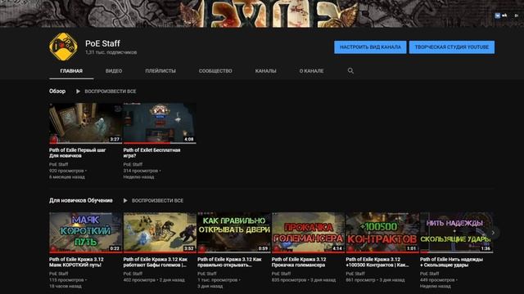Open the 3:52 golem buffs video thumbnail
Screen dimensions: 524x294
tap(160, 232)
